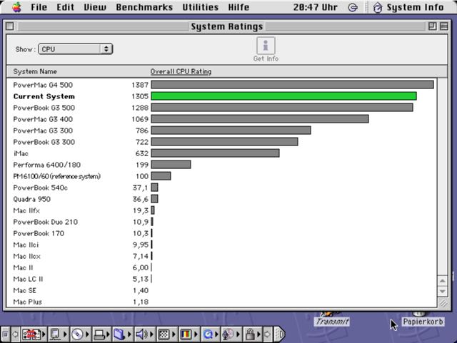Open the Utilities menu
Image resolution: width=457 pixels, height=343 pixels.
point(200,7)
